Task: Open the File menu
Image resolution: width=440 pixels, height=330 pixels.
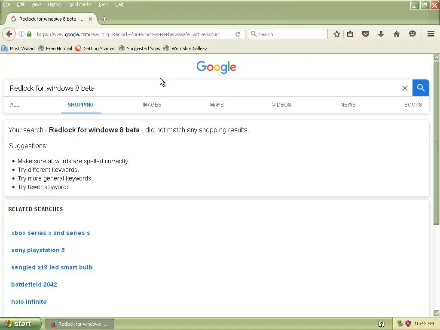Action: [6, 4]
